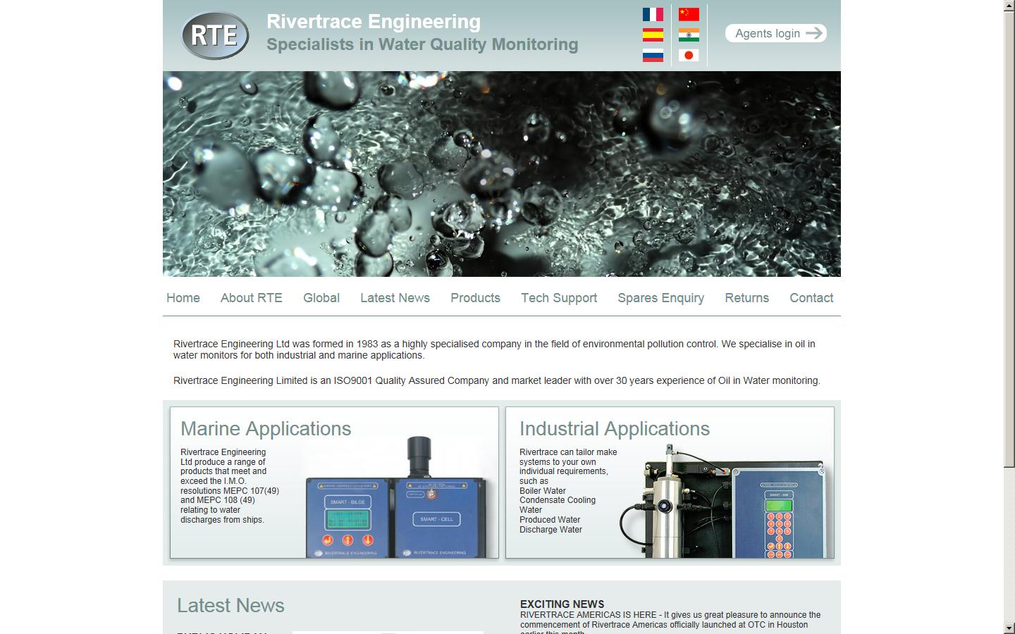
Task: Select the Japanese flag language icon
Action: tap(689, 55)
